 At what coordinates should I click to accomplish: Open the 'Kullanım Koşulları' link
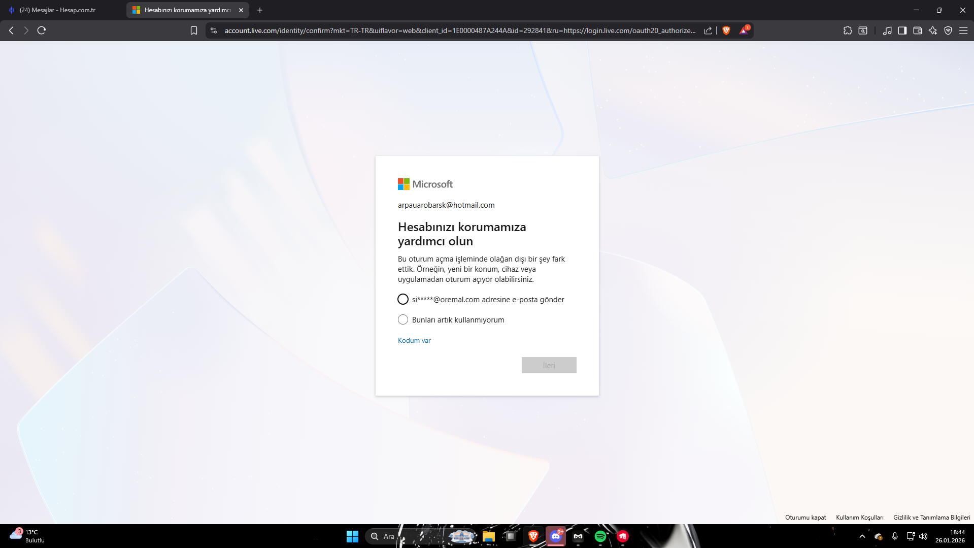coord(860,518)
